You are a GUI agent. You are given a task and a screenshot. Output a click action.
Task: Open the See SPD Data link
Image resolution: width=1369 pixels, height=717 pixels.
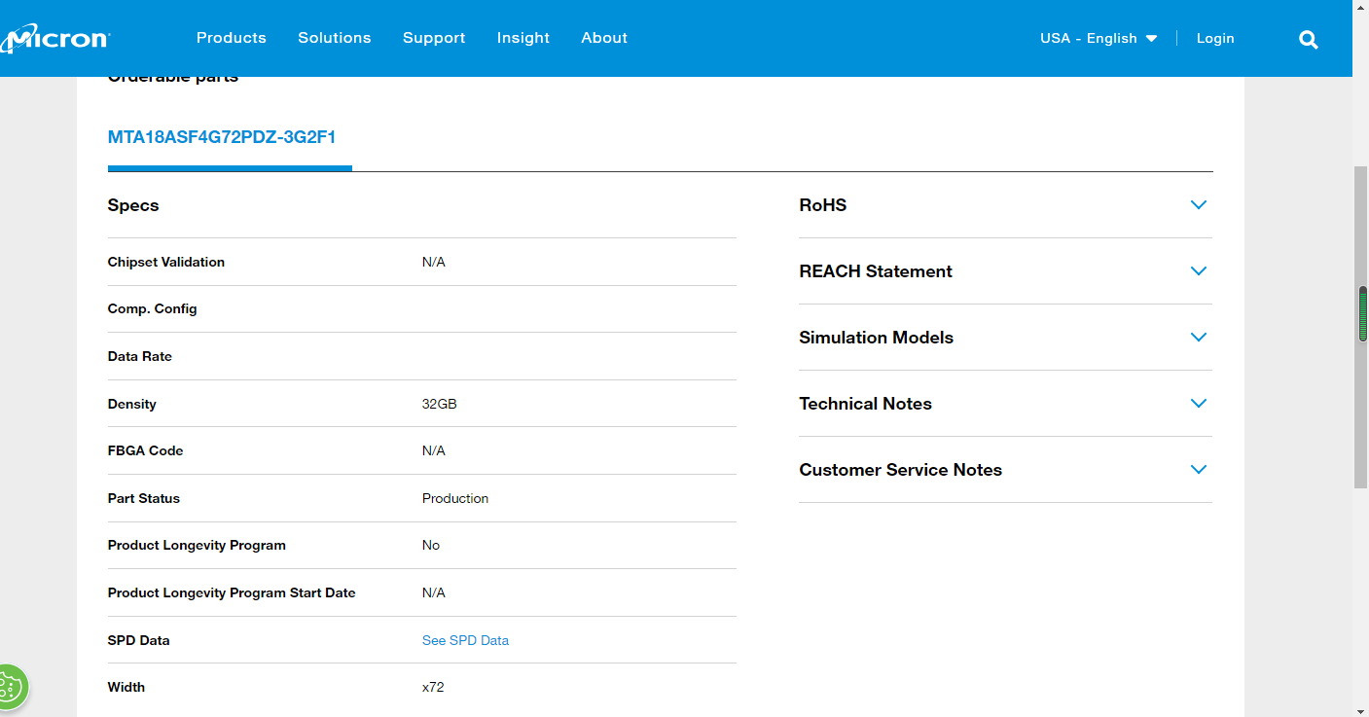pyautogui.click(x=465, y=640)
